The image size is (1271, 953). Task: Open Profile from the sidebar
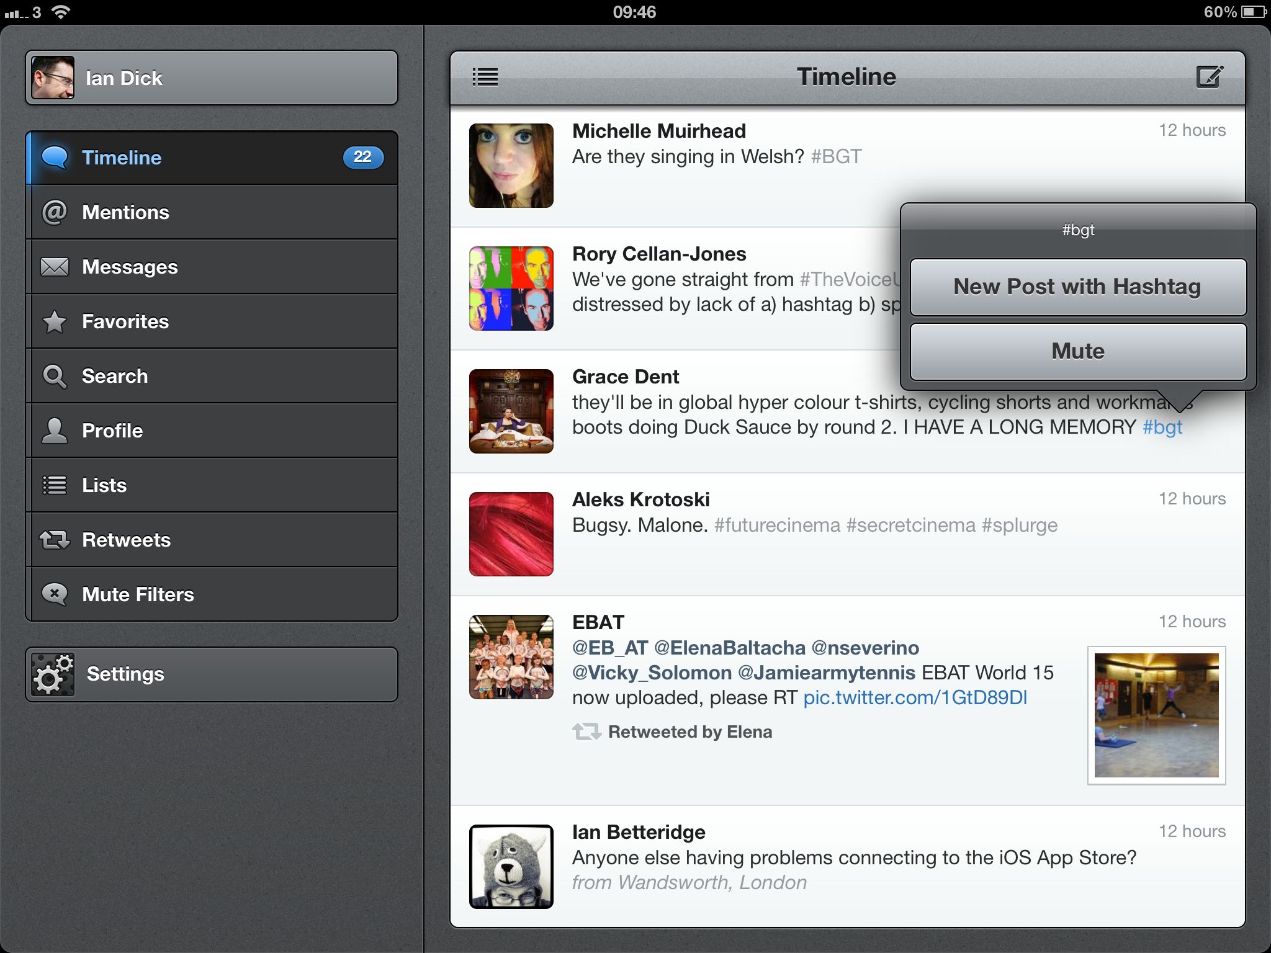[x=212, y=431]
